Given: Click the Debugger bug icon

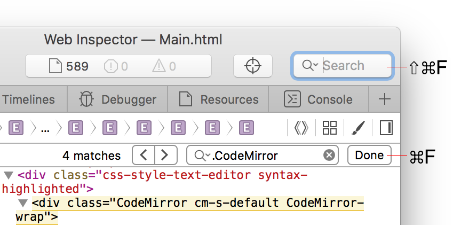Looking at the screenshot, I should [x=86, y=99].
